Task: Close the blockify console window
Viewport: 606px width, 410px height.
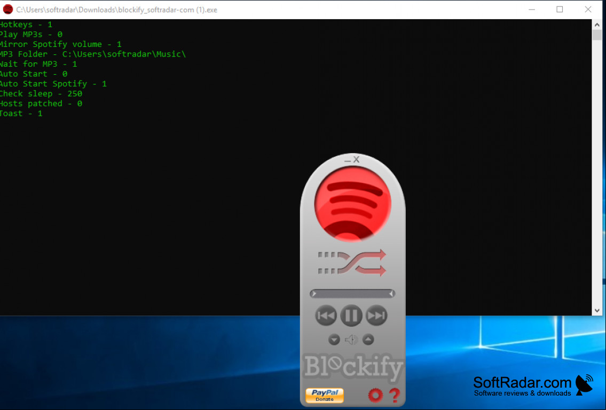Action: click(x=588, y=9)
